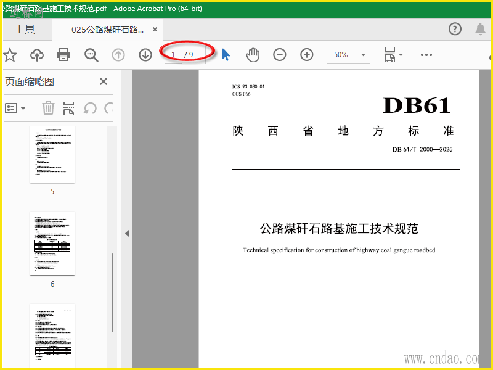493x370 pixels.
Task: Click the document title 公路煤矸石路基施工技术规范
Action: [339, 229]
